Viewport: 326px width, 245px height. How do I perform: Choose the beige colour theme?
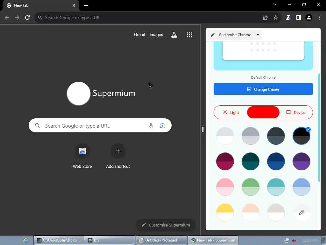[276, 212]
